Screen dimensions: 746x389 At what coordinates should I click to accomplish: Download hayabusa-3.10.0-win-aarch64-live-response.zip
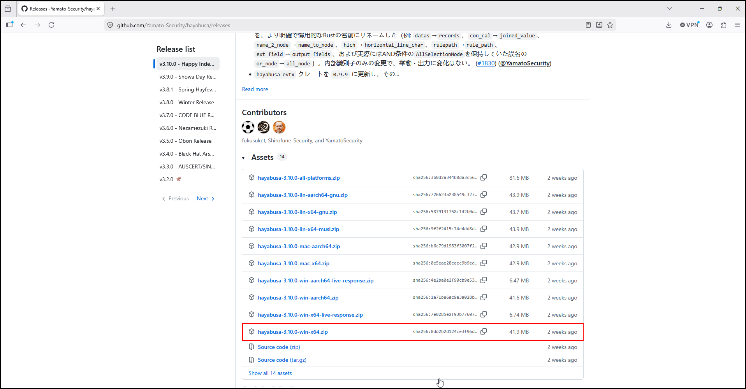coord(315,280)
